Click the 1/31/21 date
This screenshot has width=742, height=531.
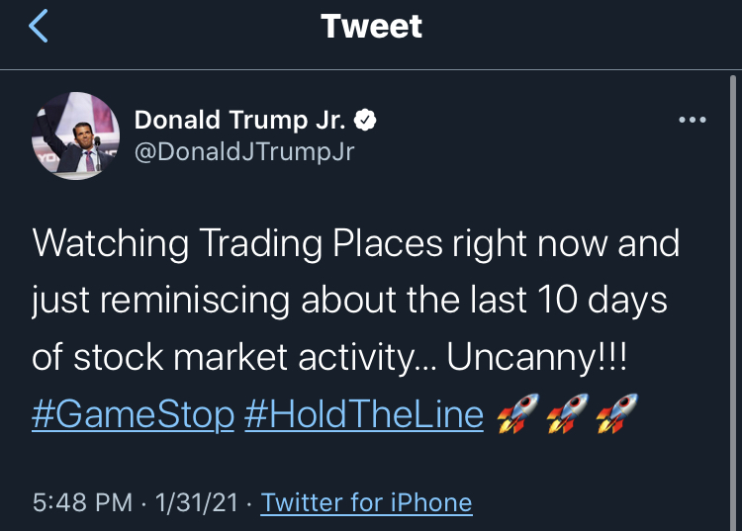click(196, 502)
